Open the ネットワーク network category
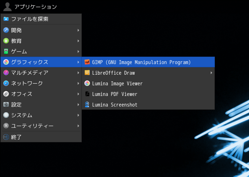The width and height of the screenshot is (249, 177). [x=41, y=83]
